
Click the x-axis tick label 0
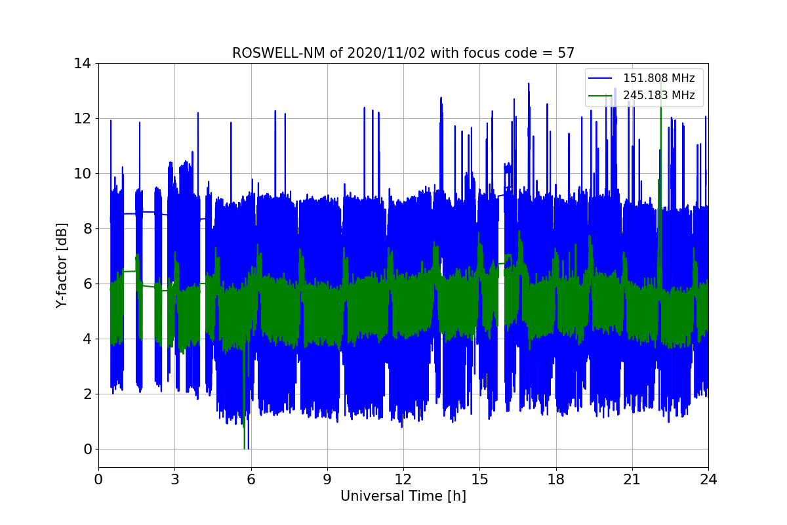(x=98, y=479)
